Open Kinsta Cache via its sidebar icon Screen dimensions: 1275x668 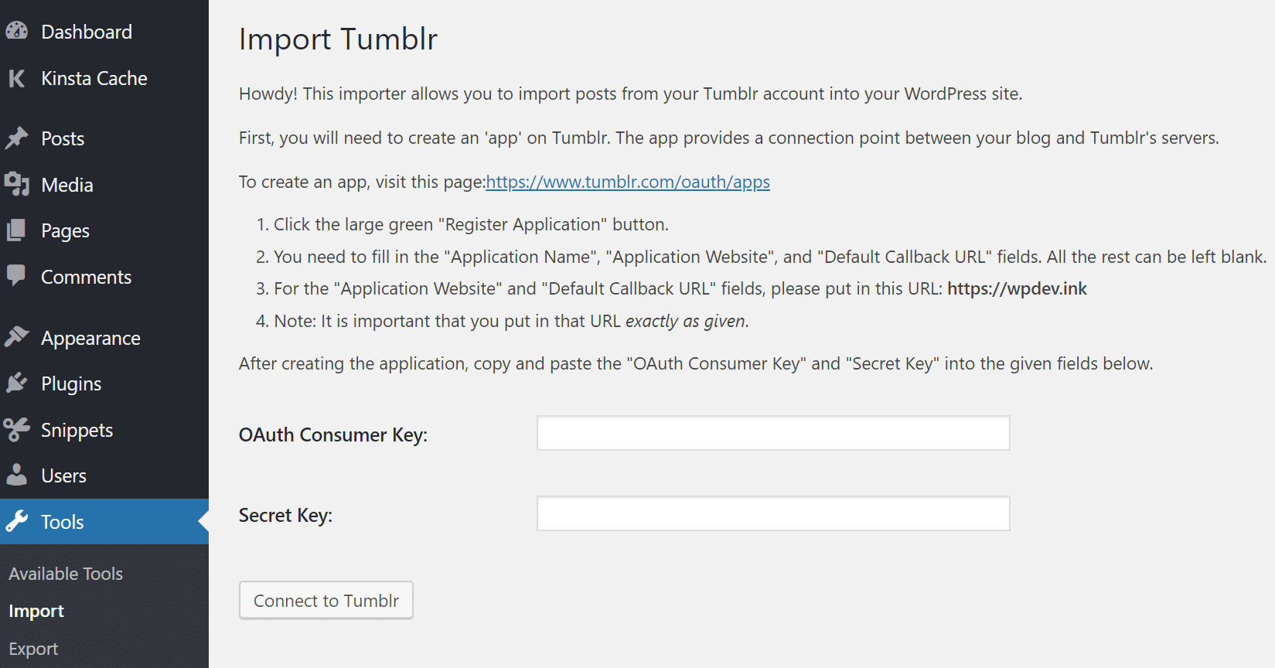pos(17,78)
